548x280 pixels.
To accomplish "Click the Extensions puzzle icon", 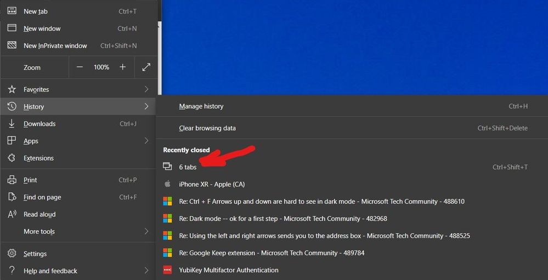I will point(12,158).
